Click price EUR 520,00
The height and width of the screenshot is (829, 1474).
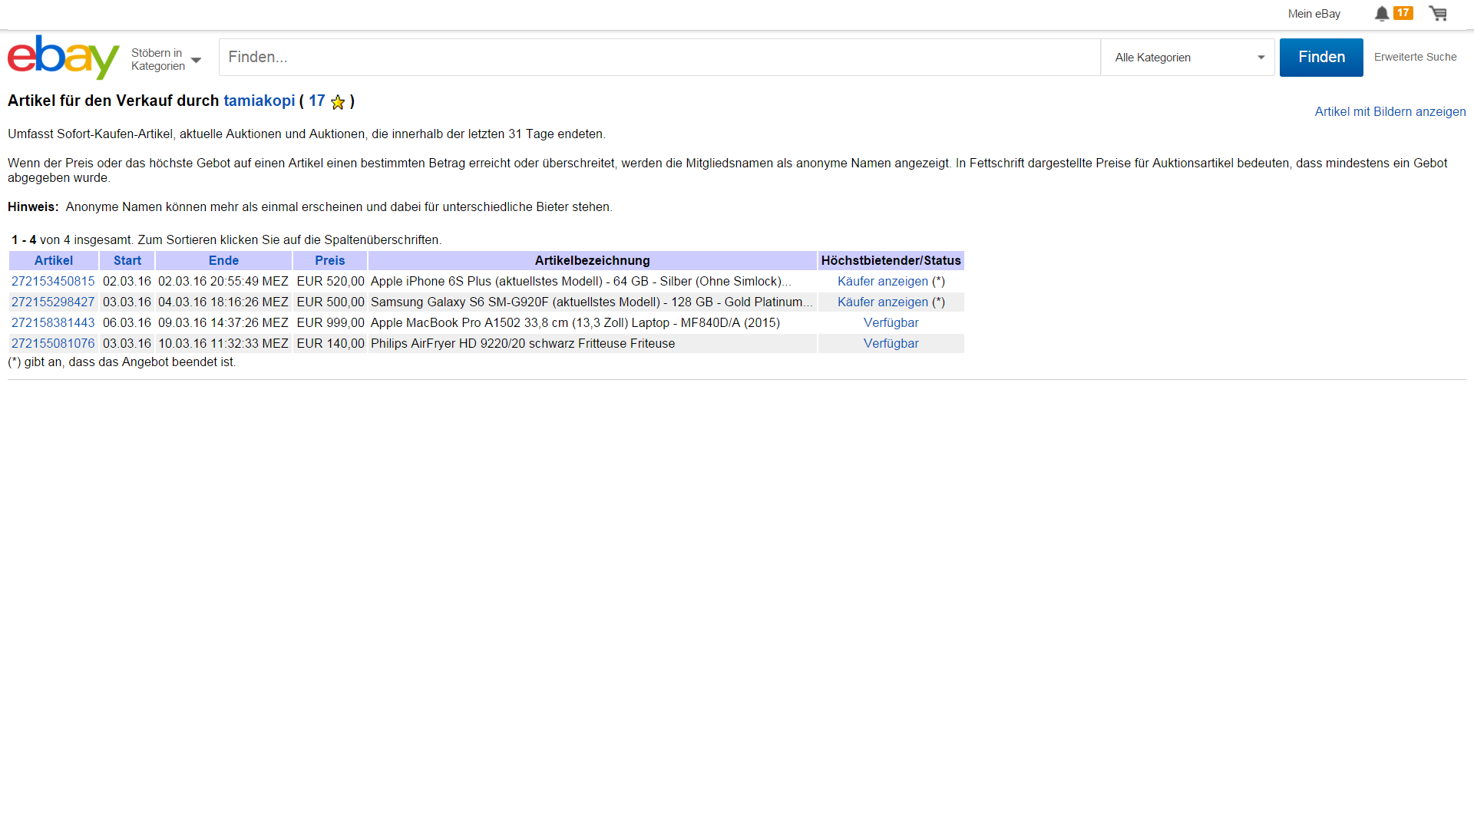pyautogui.click(x=330, y=282)
